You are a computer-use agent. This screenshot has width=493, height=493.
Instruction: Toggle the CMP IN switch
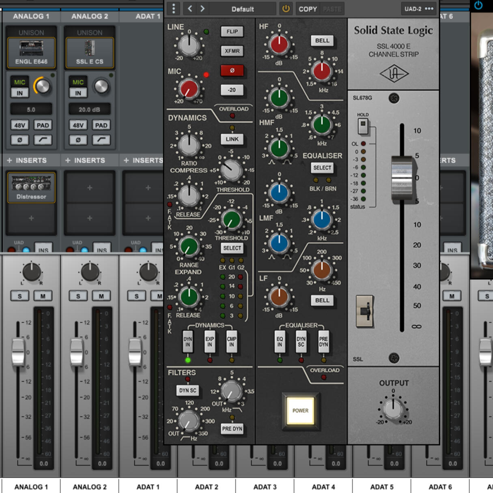point(232,342)
